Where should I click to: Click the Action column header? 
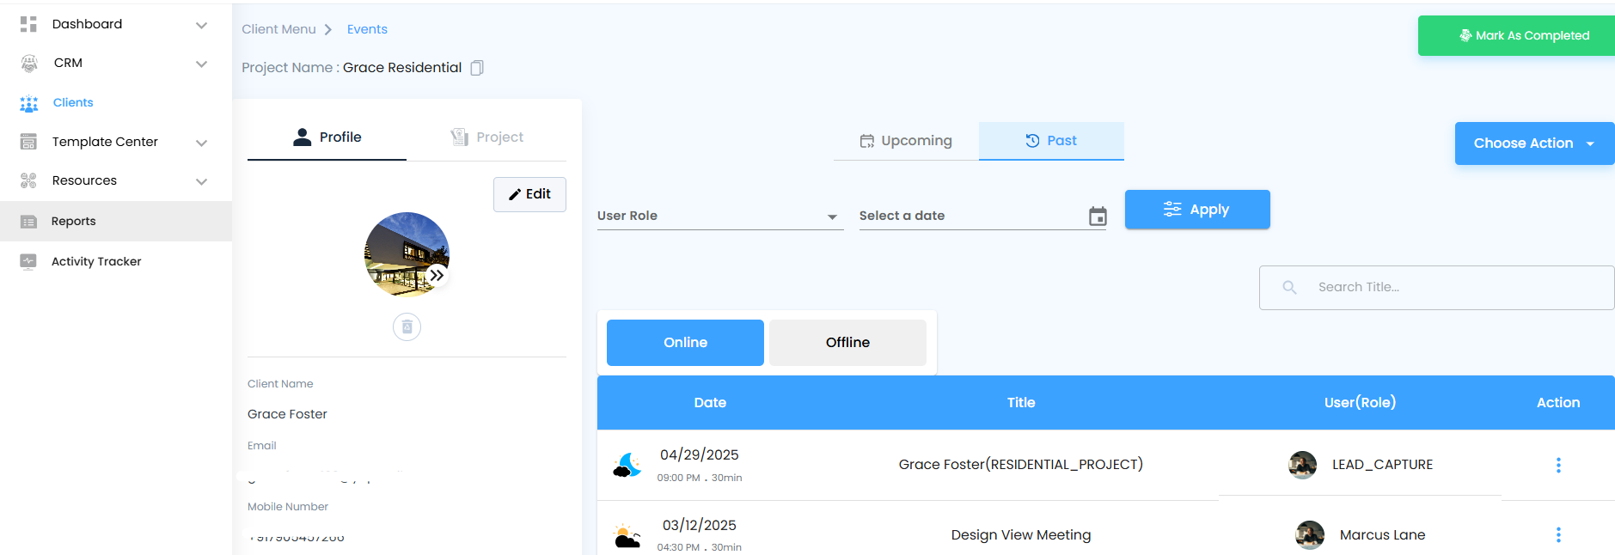(1558, 403)
